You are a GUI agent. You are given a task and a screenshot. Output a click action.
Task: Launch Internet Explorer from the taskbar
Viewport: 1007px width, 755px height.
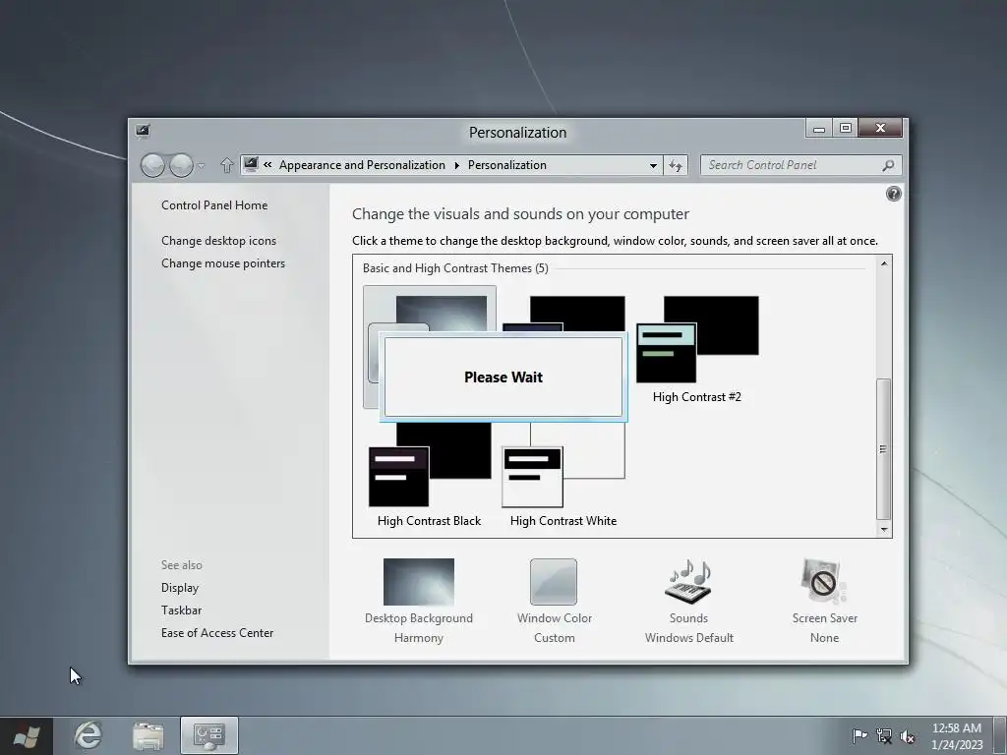point(88,735)
